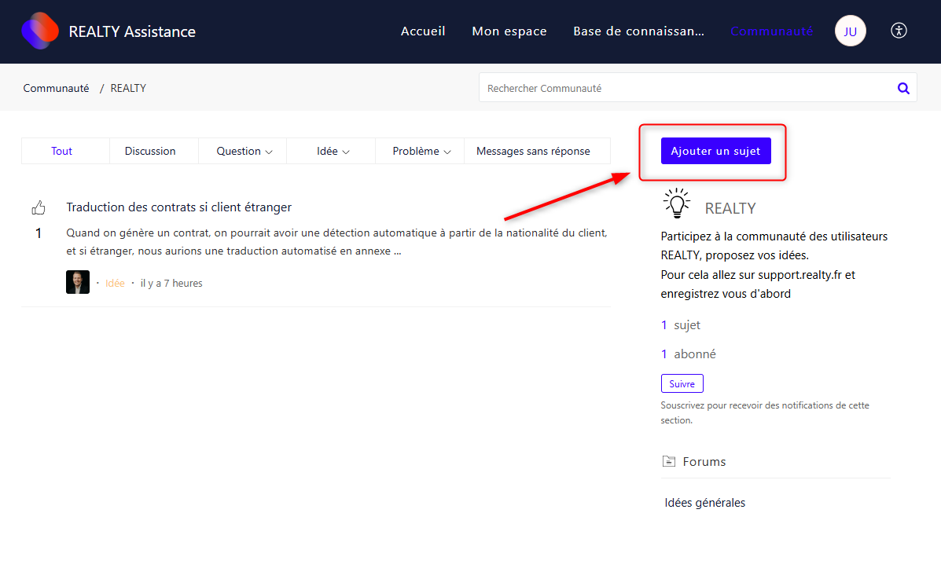
Task: Like the post with thumbs-up icon
Action: click(x=39, y=208)
